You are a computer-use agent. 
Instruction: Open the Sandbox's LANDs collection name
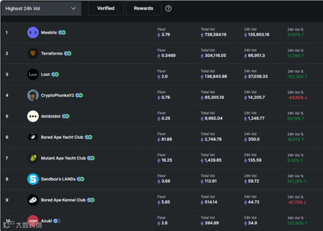pos(58,179)
